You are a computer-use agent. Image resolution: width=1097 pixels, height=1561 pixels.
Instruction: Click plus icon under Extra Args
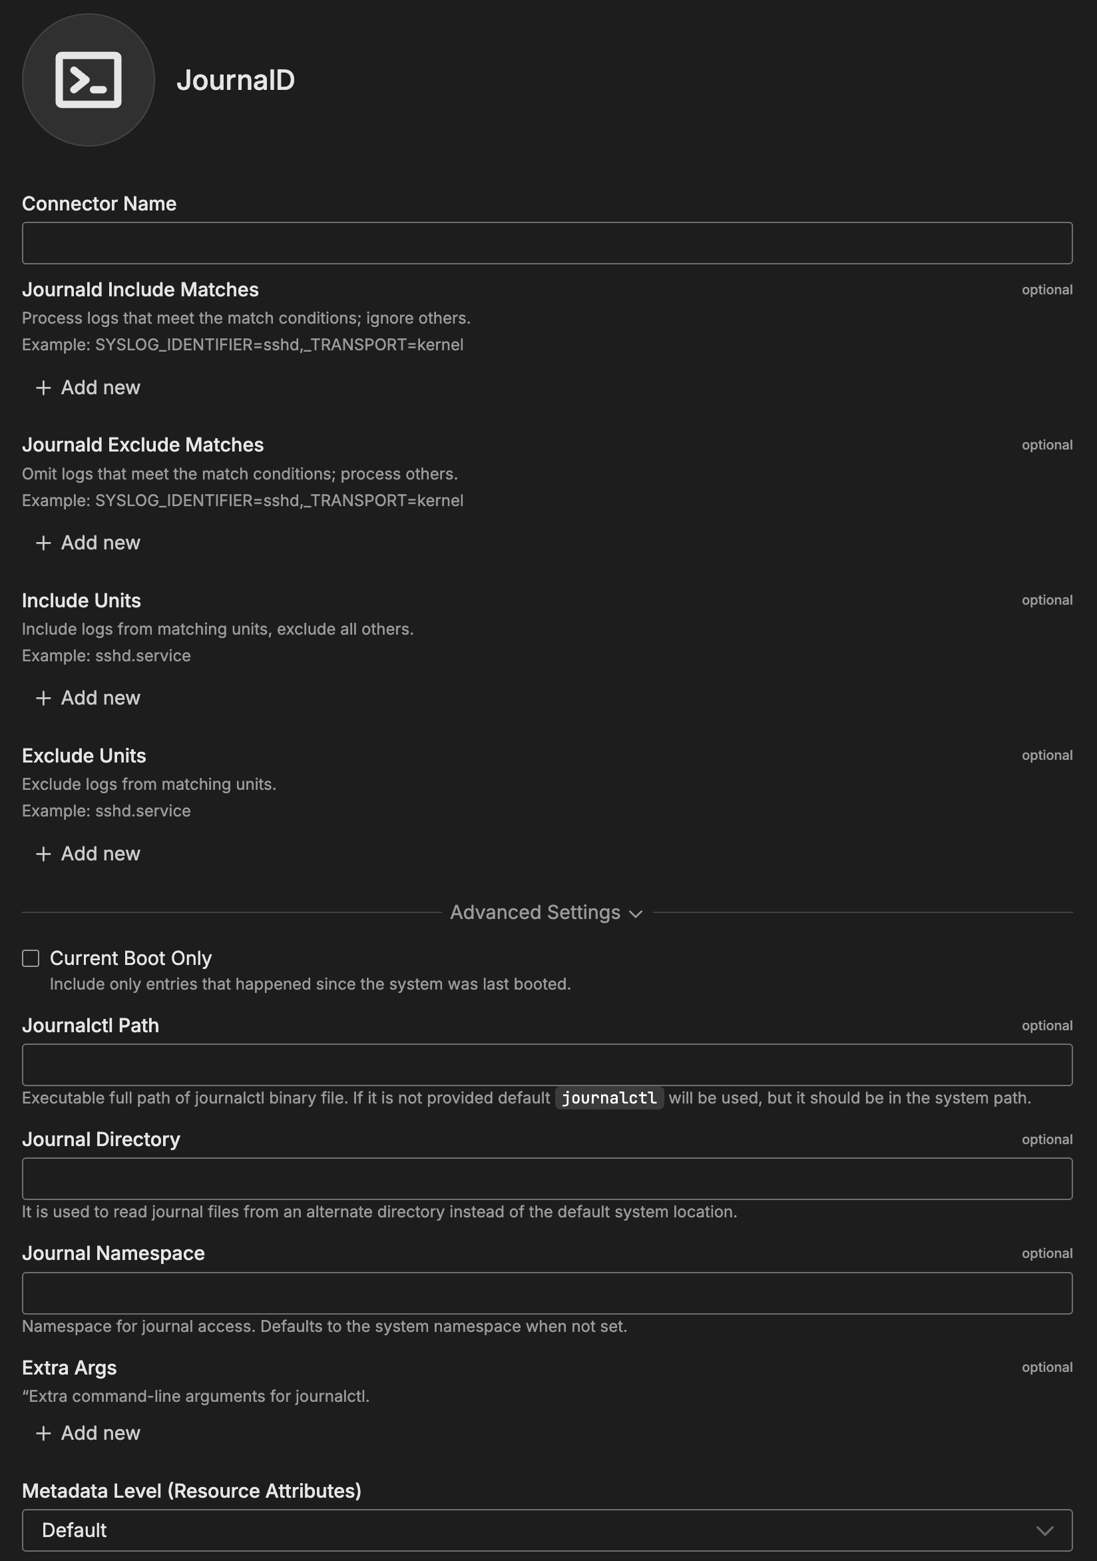coord(43,1433)
